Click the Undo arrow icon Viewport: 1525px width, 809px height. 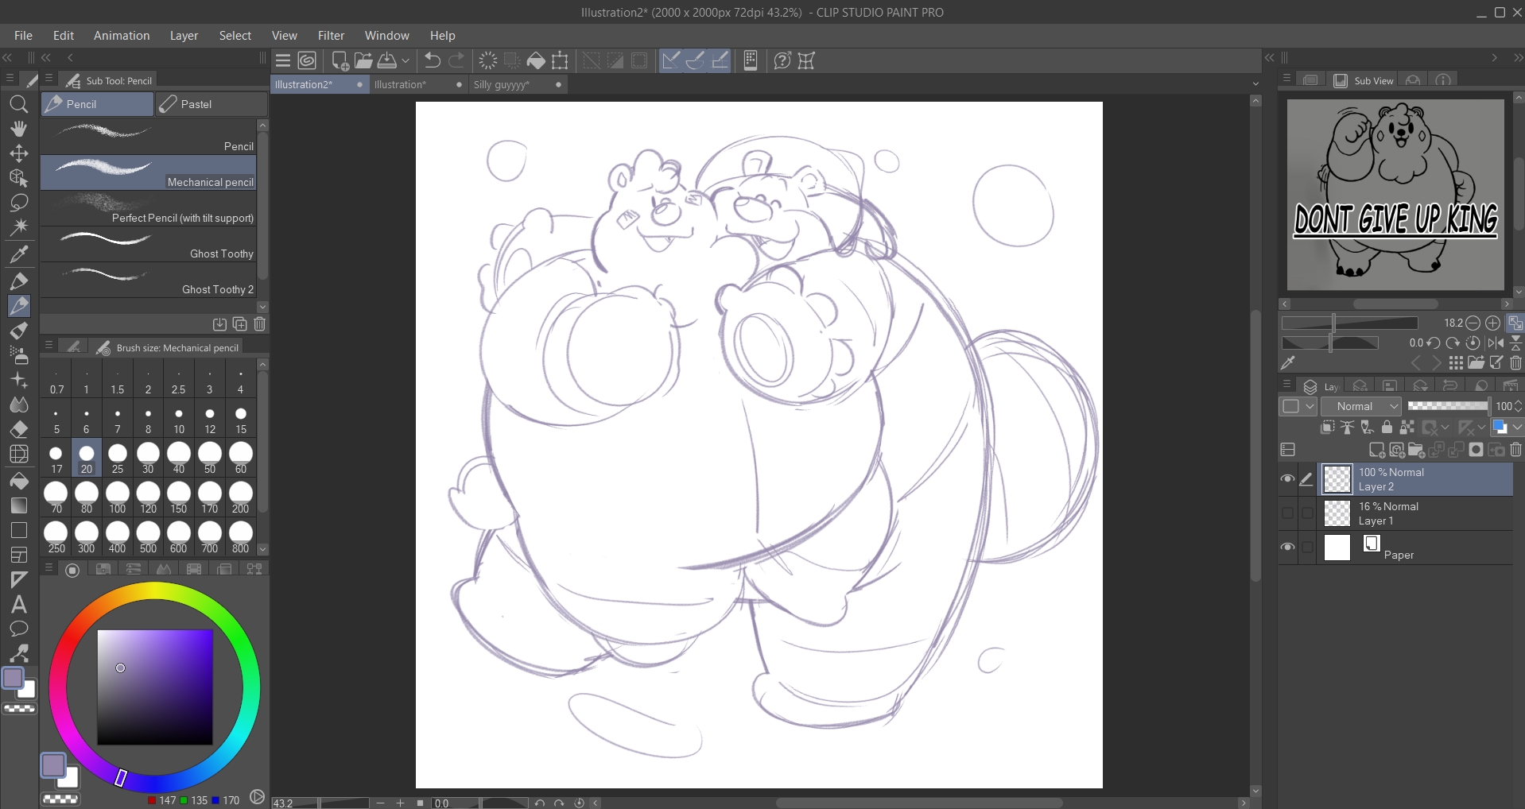pyautogui.click(x=432, y=60)
